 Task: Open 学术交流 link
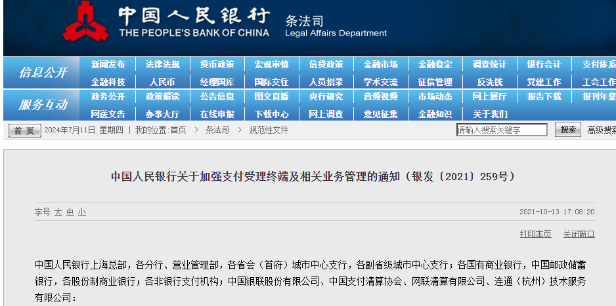381,82
